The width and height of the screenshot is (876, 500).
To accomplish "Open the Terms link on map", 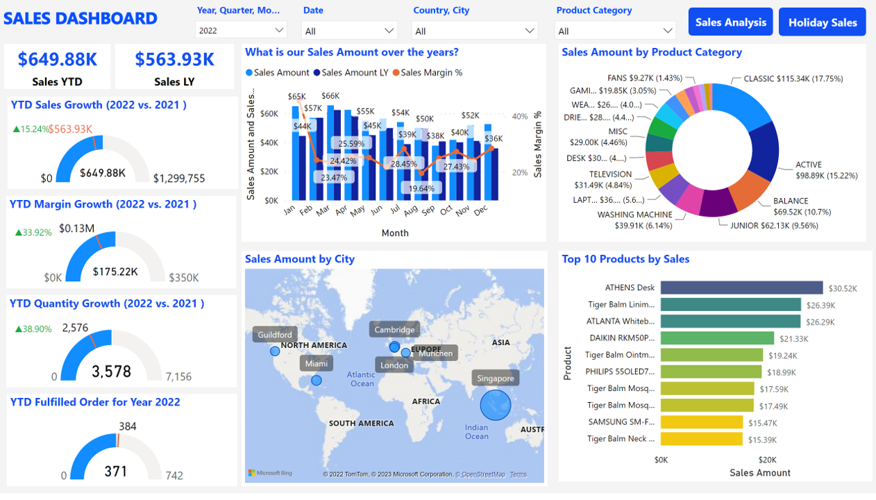I will point(518,474).
